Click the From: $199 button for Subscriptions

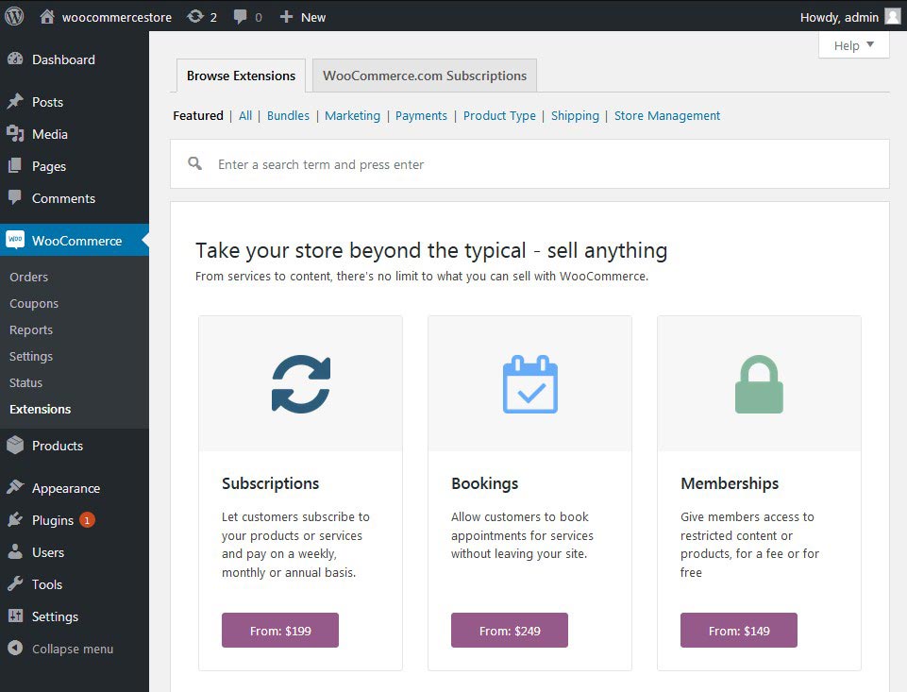click(279, 630)
